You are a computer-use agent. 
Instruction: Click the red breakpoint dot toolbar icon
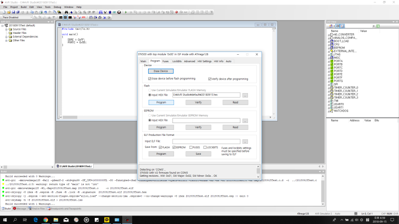click(177, 12)
